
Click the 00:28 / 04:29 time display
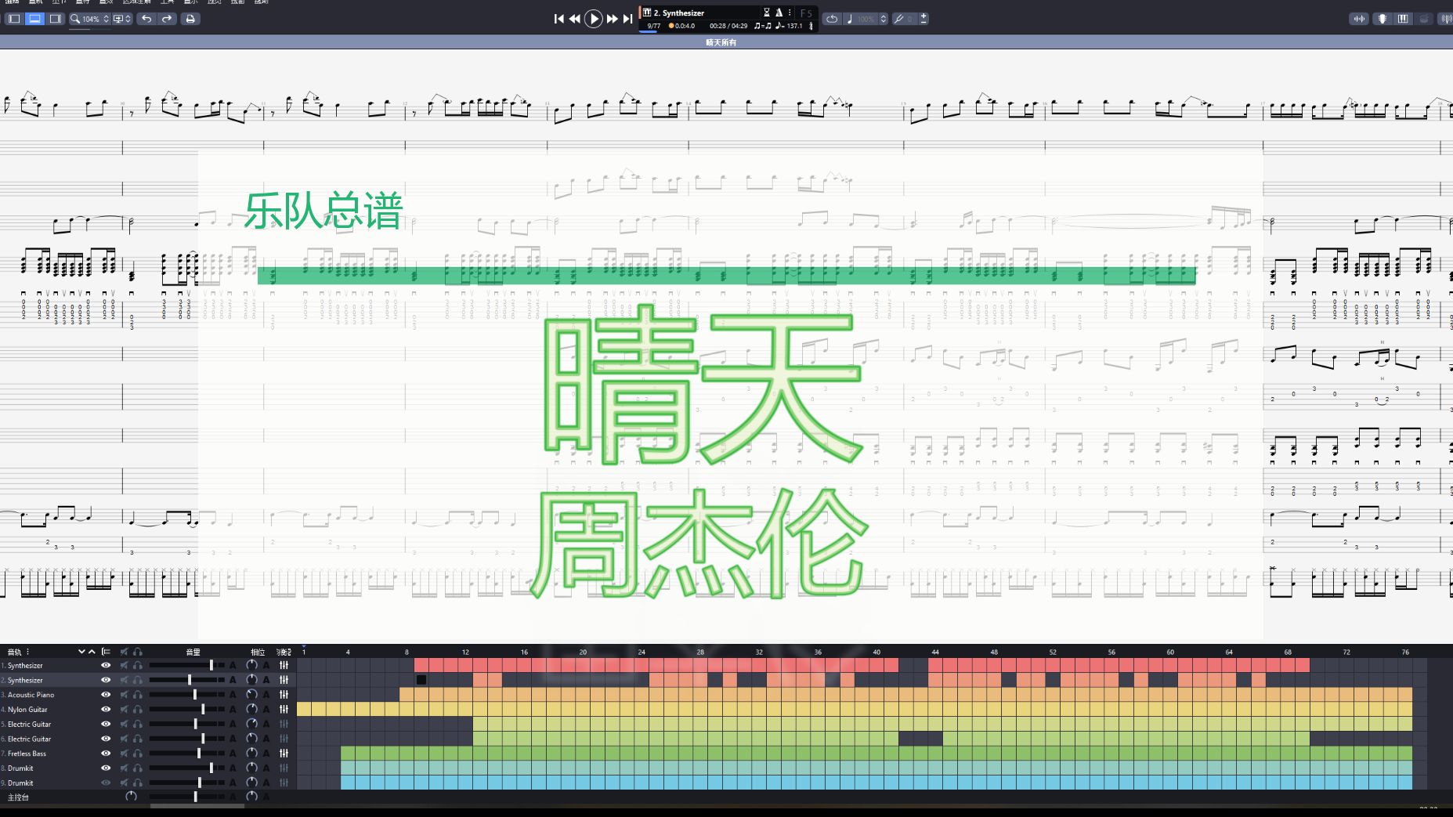click(728, 26)
